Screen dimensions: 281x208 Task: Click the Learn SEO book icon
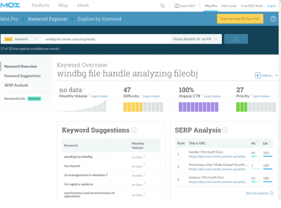coord(177,6)
